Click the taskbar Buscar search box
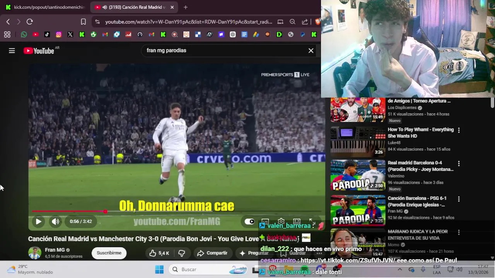 click(x=209, y=270)
